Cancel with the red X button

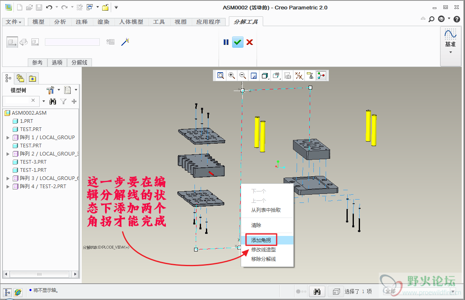coord(250,42)
